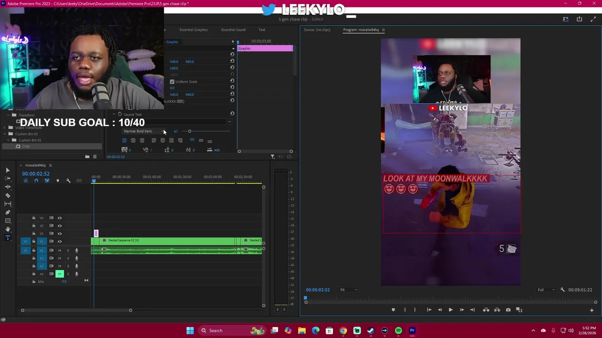Click Mark In in Program Monitor
Screen dimensions: 602x338
(x=404, y=310)
